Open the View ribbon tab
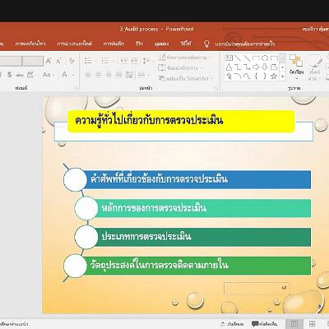The width and height of the screenshot is (329, 329). coord(161,44)
